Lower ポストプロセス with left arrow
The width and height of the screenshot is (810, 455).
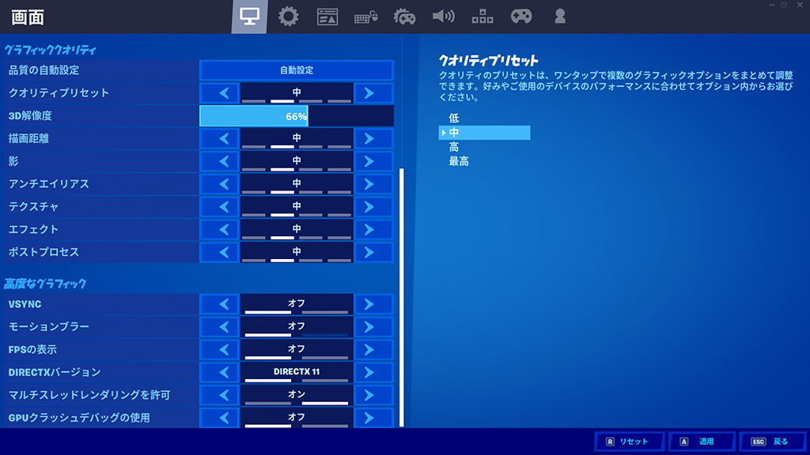tap(220, 252)
